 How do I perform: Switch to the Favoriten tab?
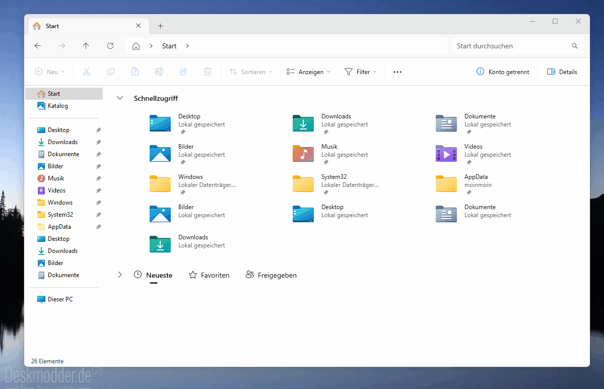[209, 275]
